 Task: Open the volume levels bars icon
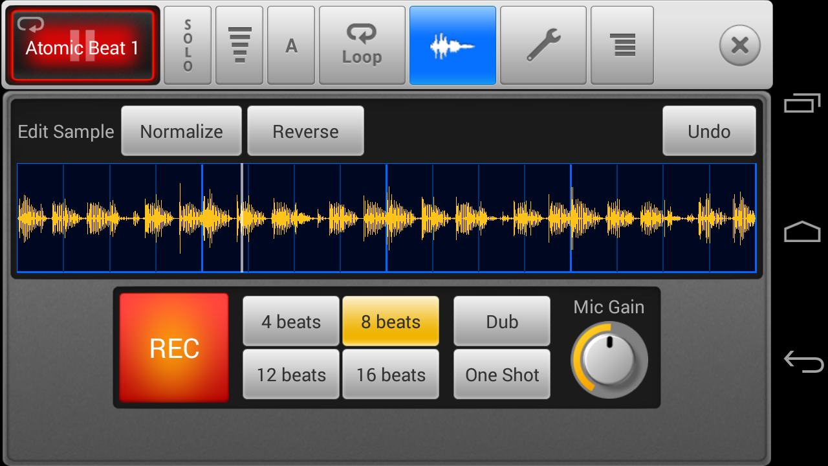click(239, 45)
